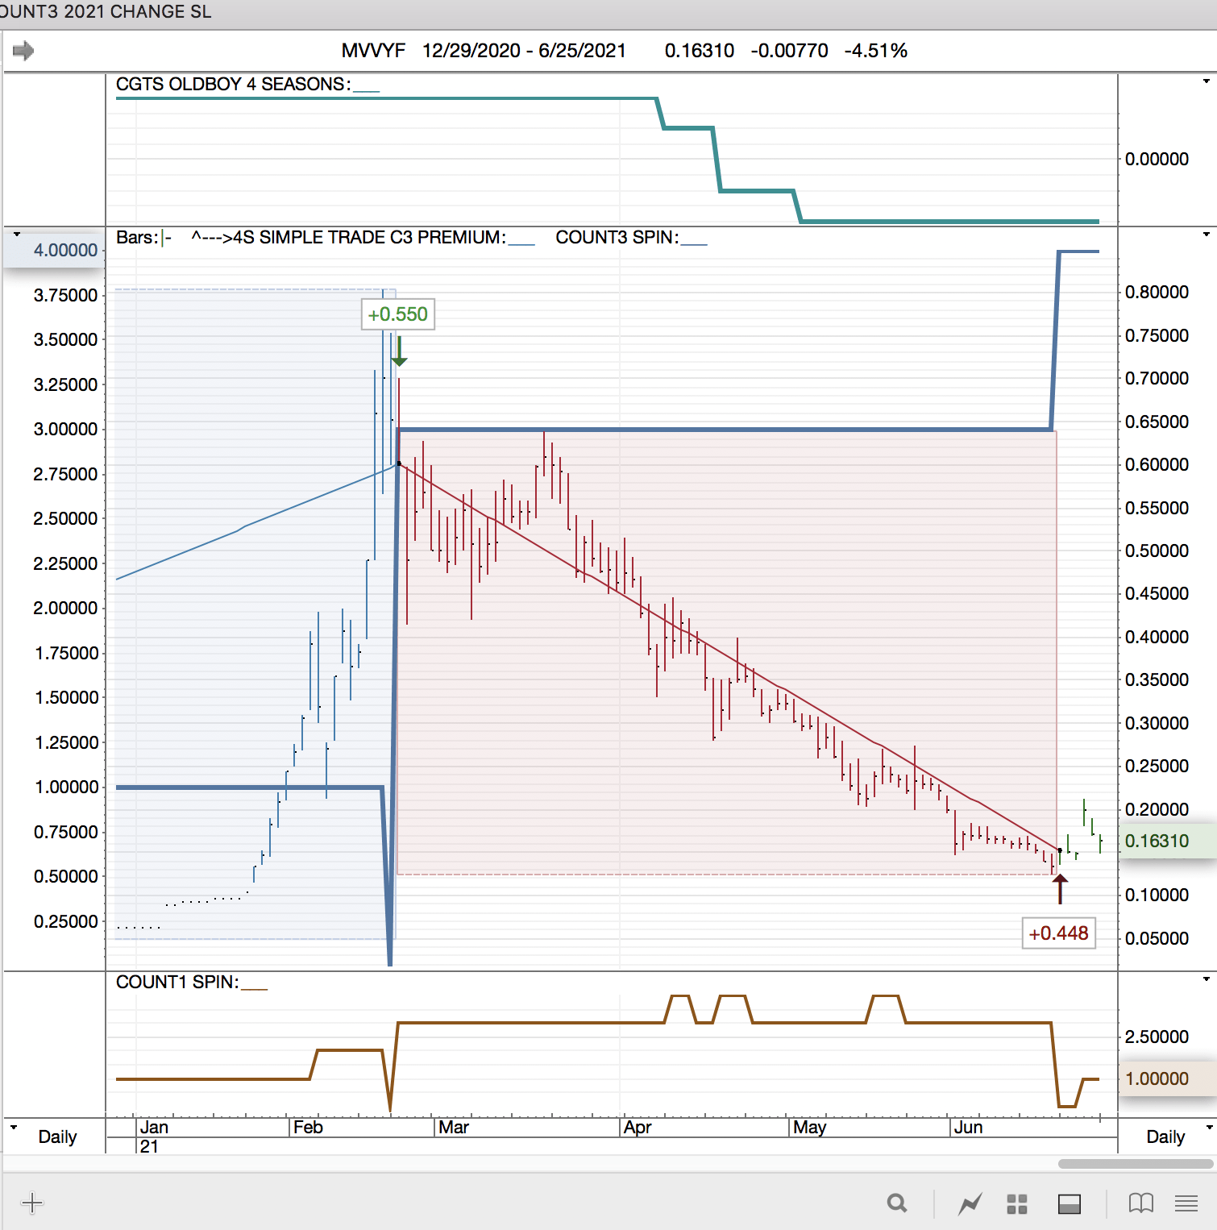
Task: Click the gray arrow icon beside MVVYF header
Action: pos(23,51)
